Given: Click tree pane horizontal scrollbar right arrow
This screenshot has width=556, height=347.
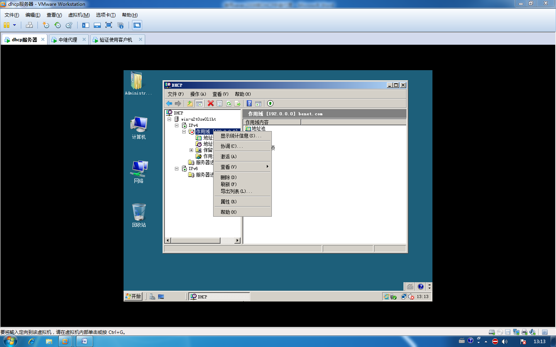Looking at the screenshot, I should click(237, 241).
